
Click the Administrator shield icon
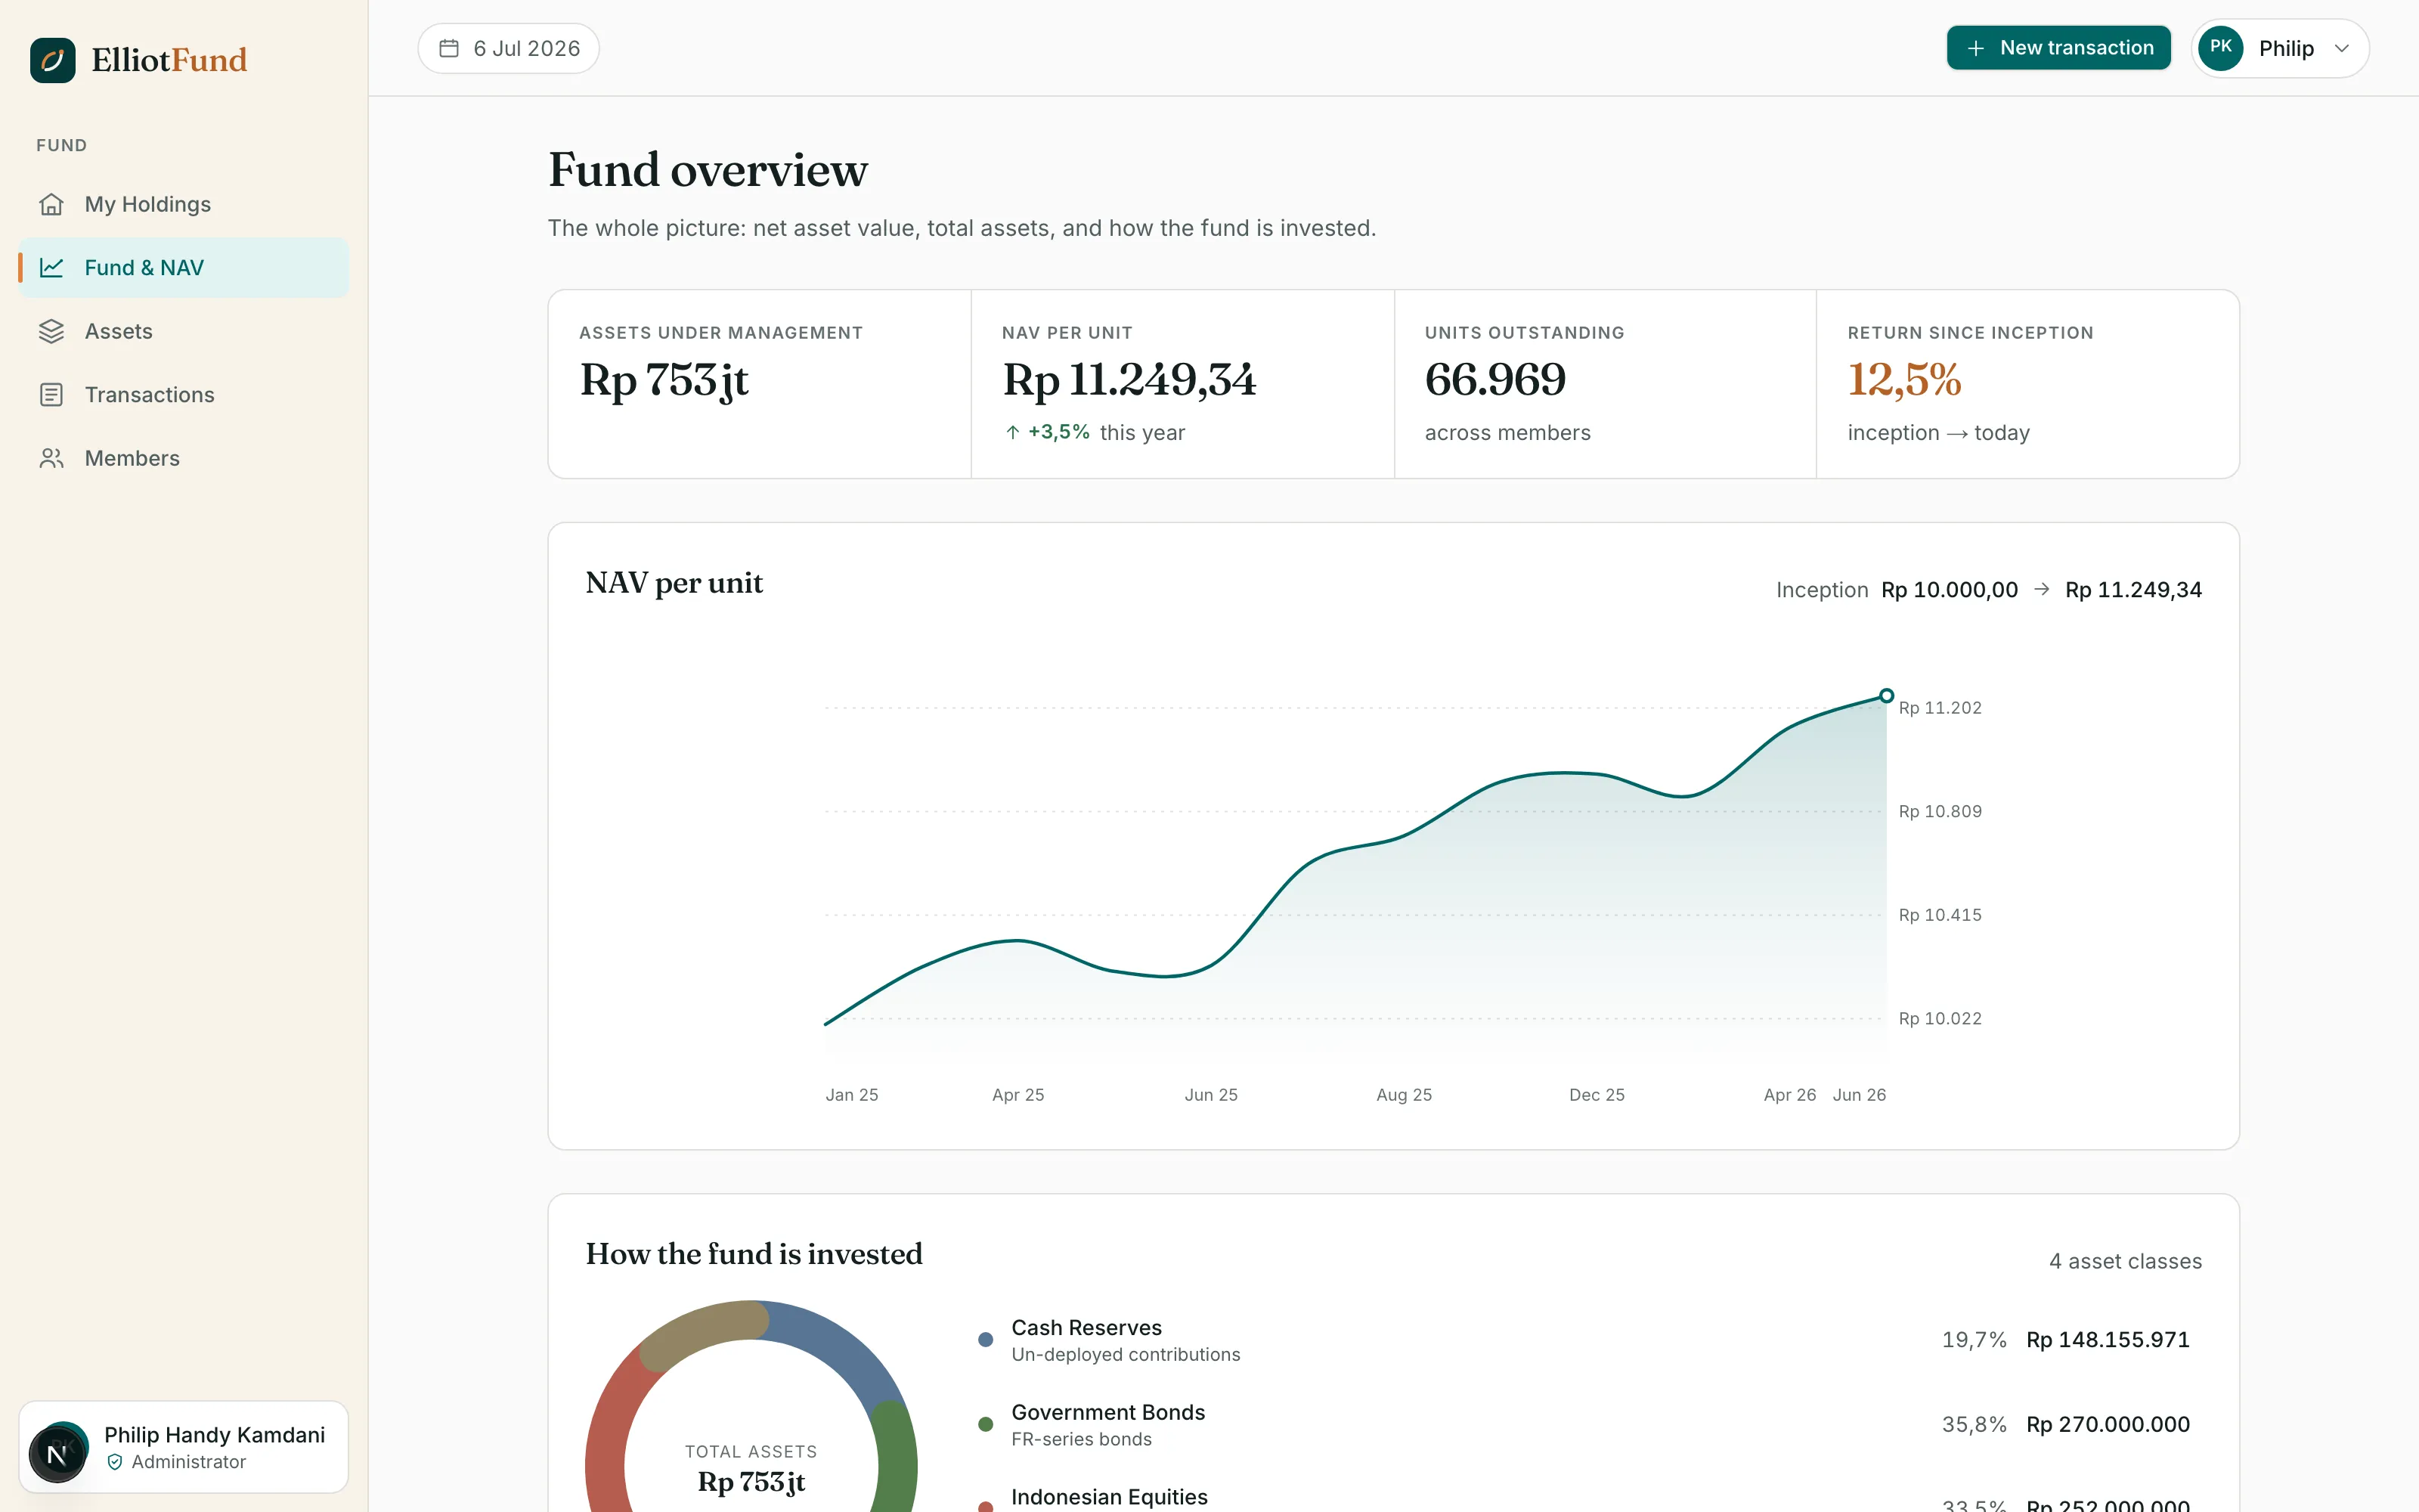click(x=115, y=1462)
